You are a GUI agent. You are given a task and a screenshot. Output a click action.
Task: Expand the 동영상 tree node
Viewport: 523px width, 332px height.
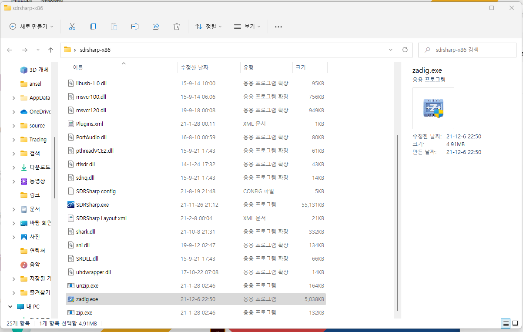(x=14, y=181)
